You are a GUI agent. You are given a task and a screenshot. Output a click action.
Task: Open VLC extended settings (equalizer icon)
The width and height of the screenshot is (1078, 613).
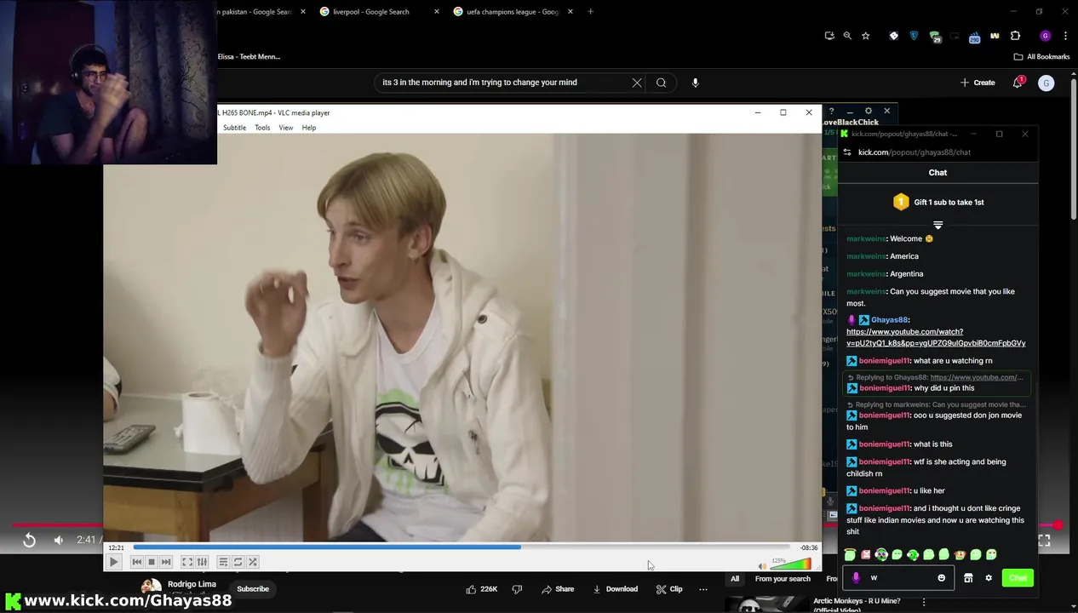203,562
